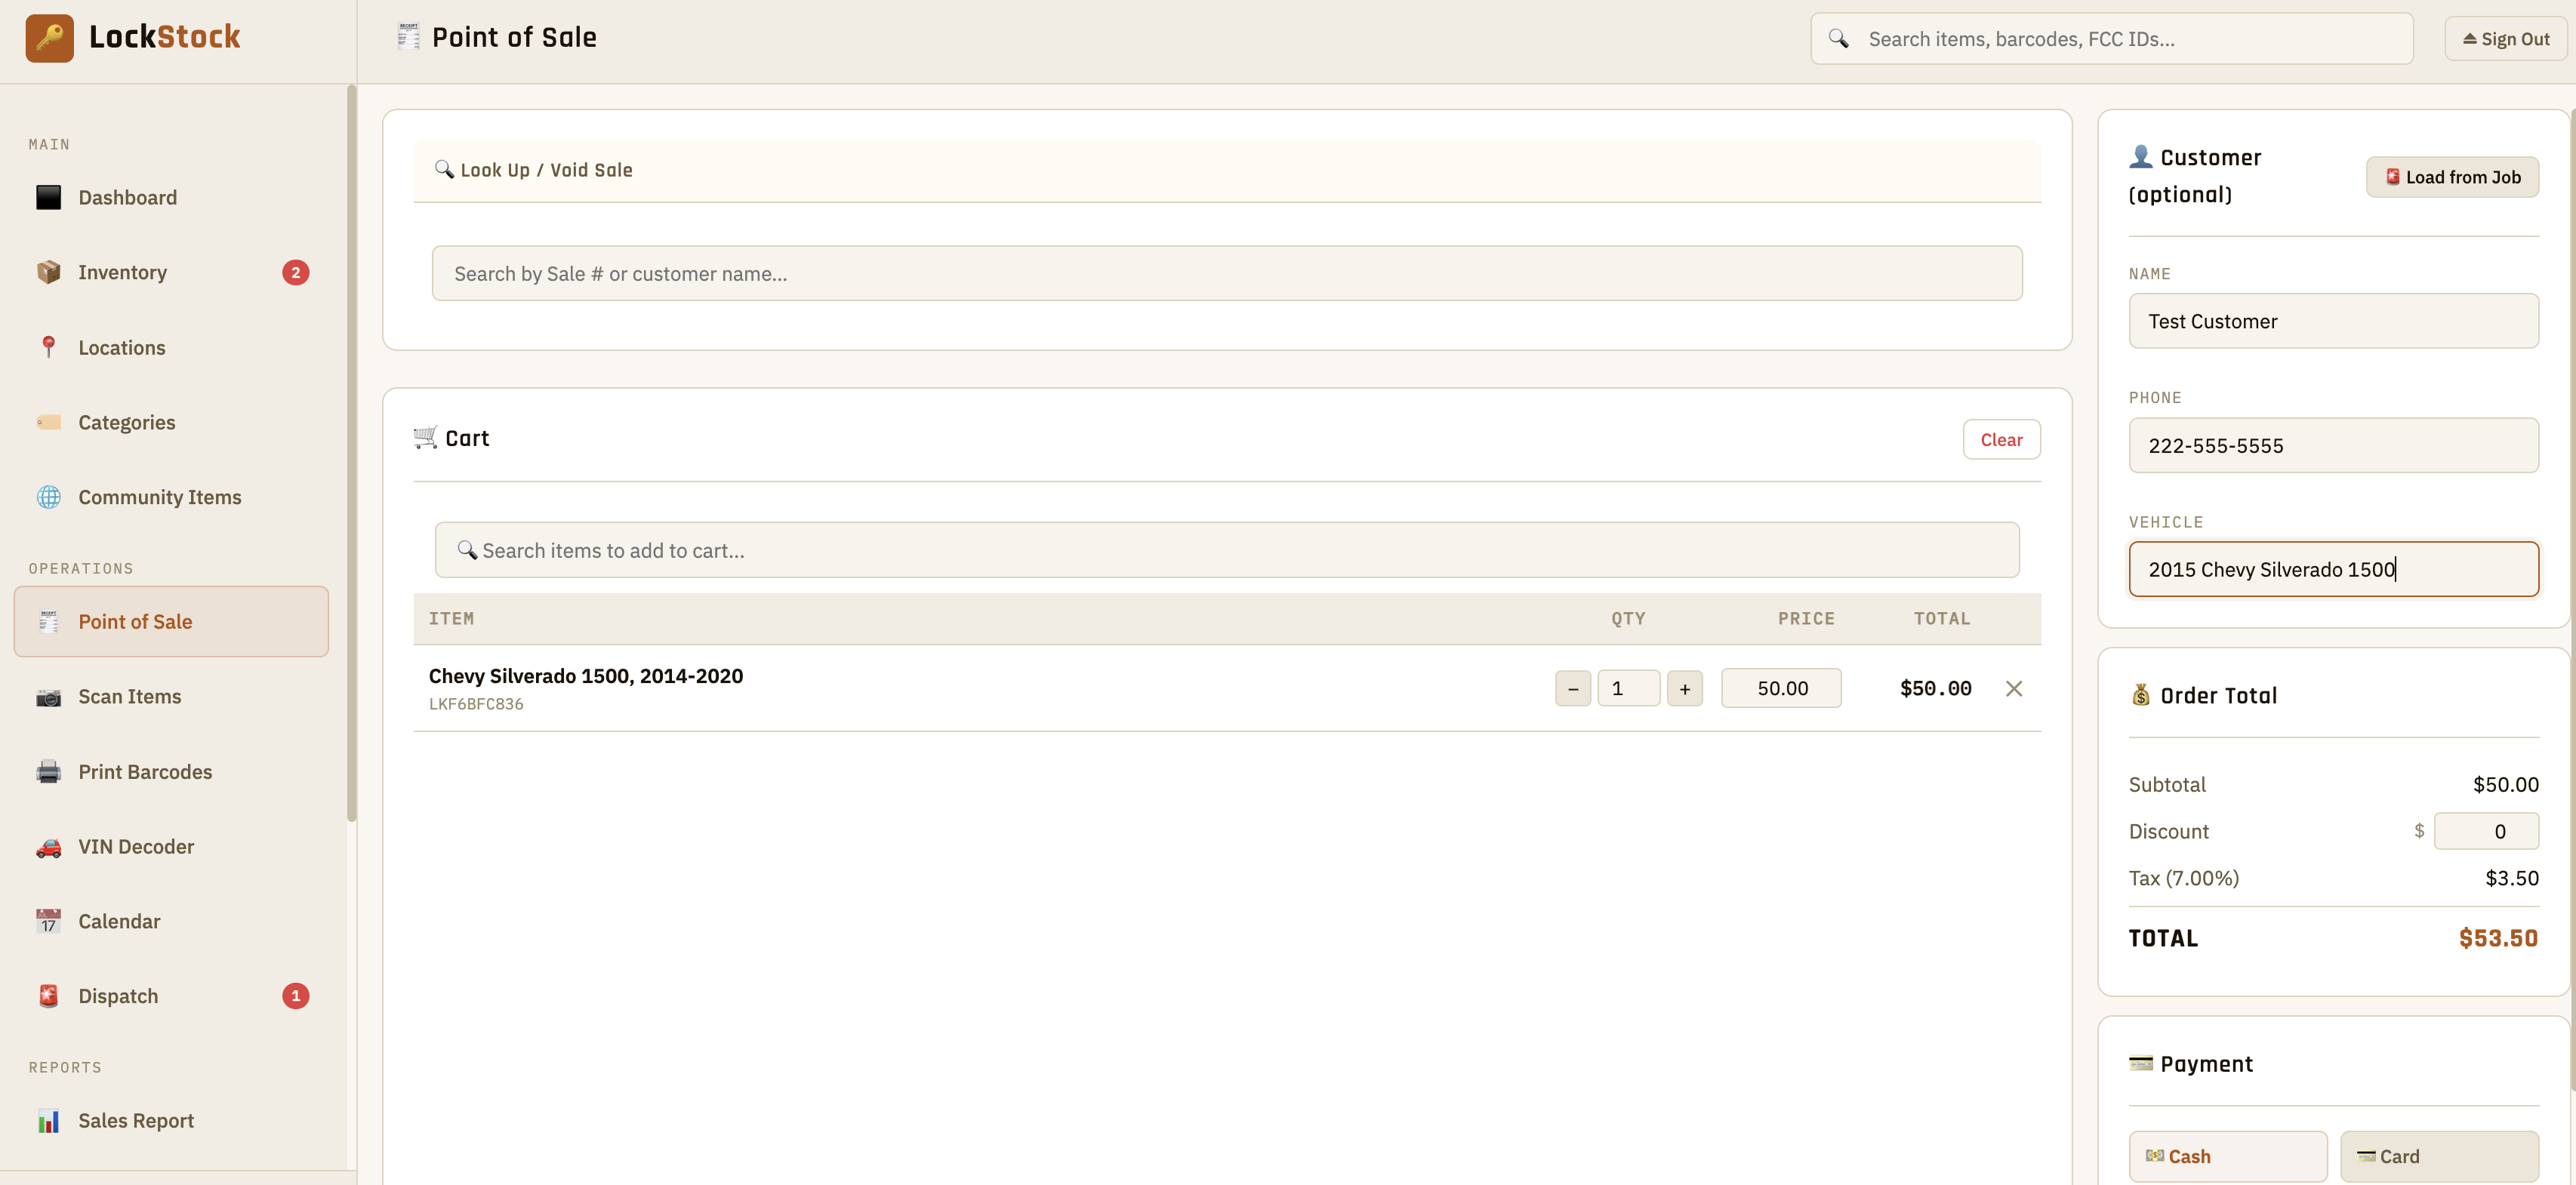Open Calendar from the sidebar
Viewport: 2576px width, 1185px height.
pyautogui.click(x=119, y=921)
